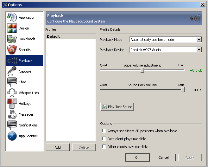Click the Downloads folder icon
The height and width of the screenshot is (167, 208).
click(12, 39)
